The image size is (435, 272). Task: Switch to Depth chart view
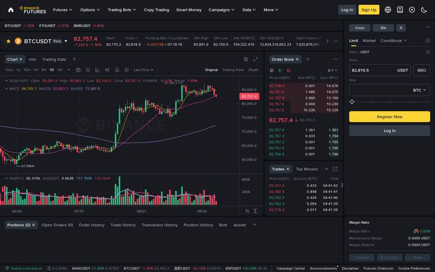tap(253, 70)
